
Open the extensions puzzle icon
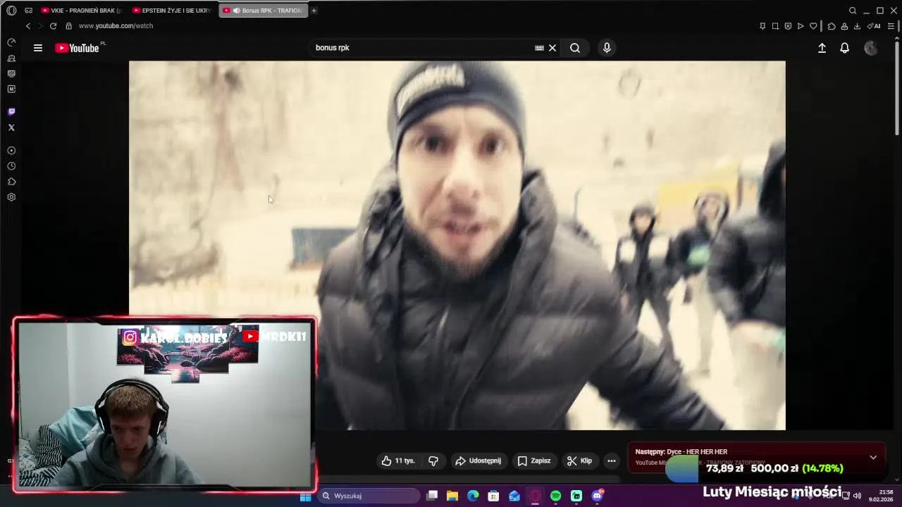point(832,26)
